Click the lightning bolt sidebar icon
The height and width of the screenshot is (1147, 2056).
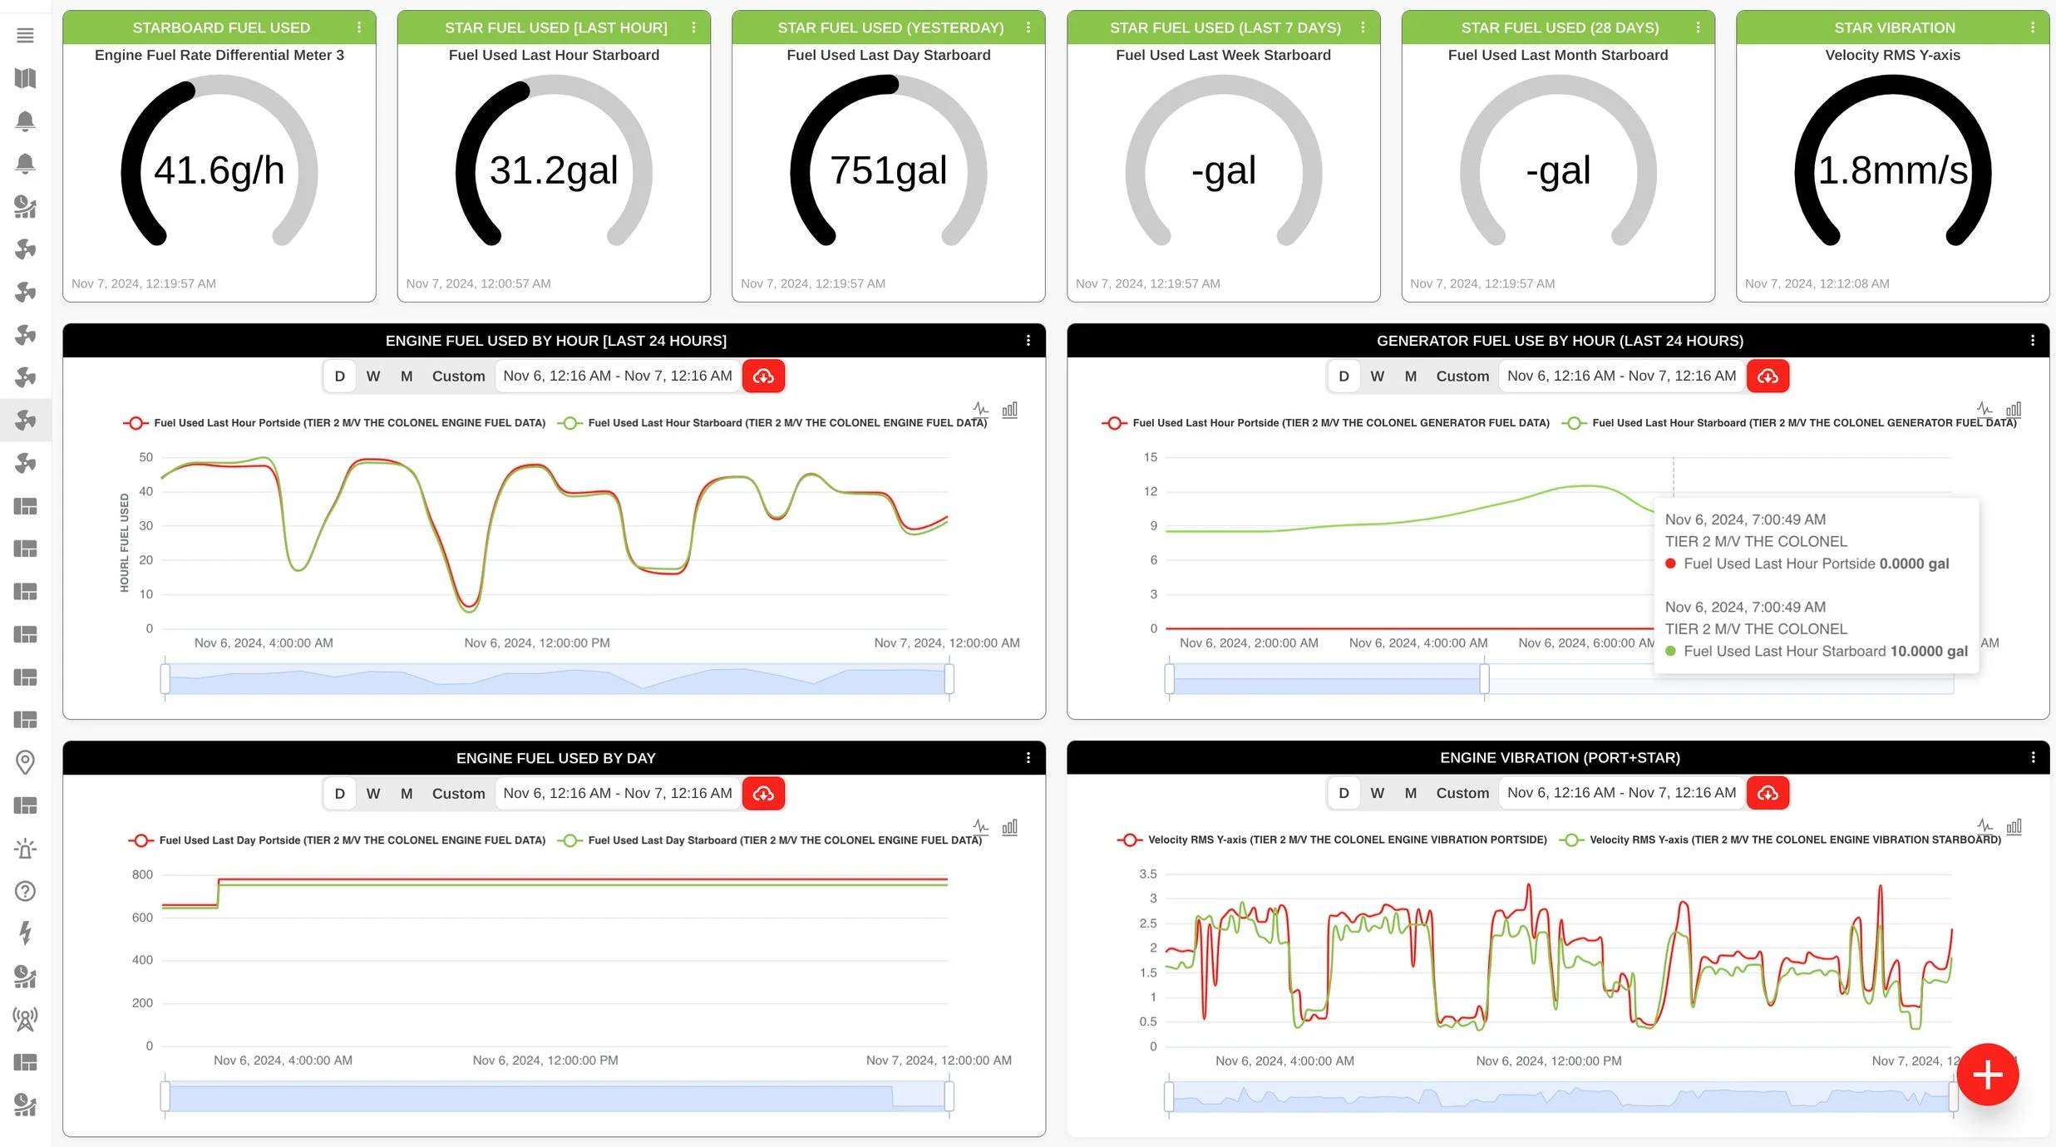point(25,933)
